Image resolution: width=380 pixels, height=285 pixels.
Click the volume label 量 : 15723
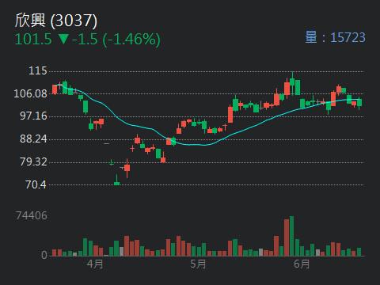335,37
